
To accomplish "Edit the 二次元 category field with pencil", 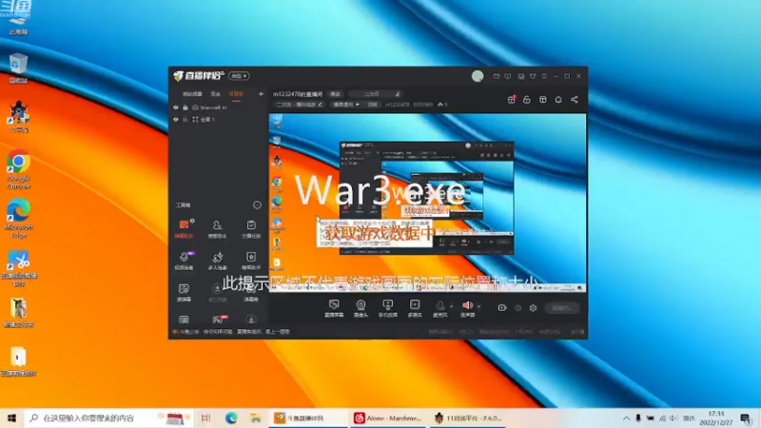I will (x=375, y=93).
